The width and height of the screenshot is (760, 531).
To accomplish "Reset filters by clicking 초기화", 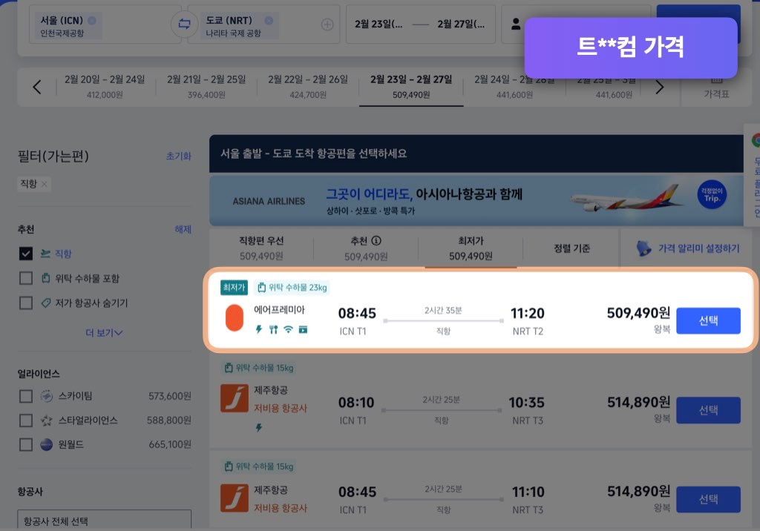I will point(180,155).
